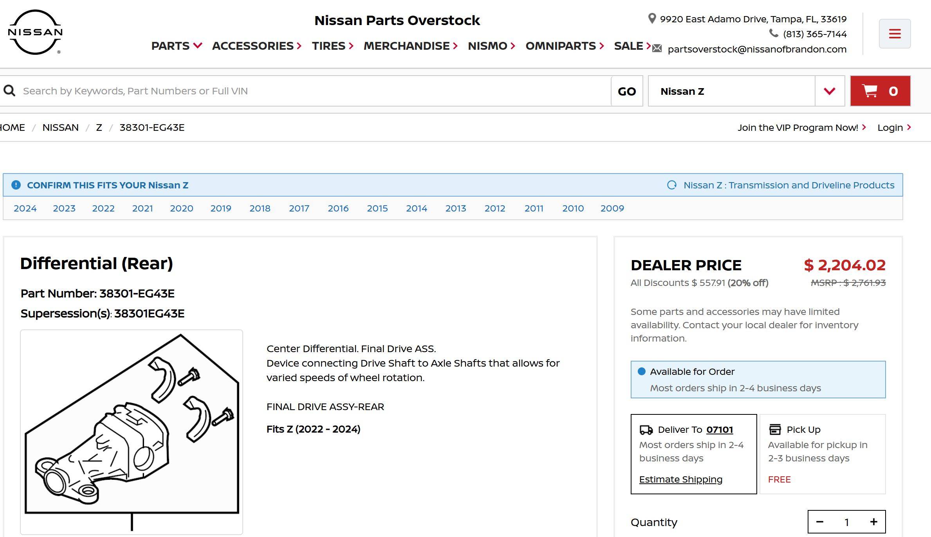Open Nissan Z Transmission and Driveline Products link
Screen dimensions: 931x537
click(789, 185)
